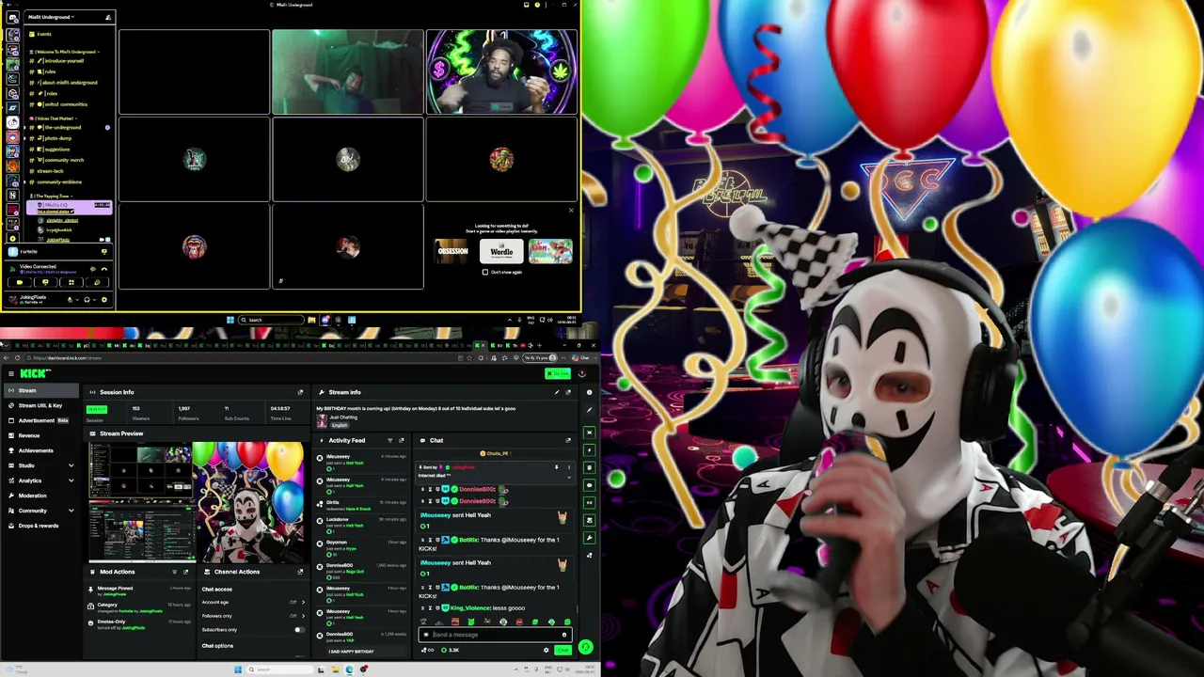Add a server in Discord sidebar
Screen dimensions: 1204x677
(13, 238)
